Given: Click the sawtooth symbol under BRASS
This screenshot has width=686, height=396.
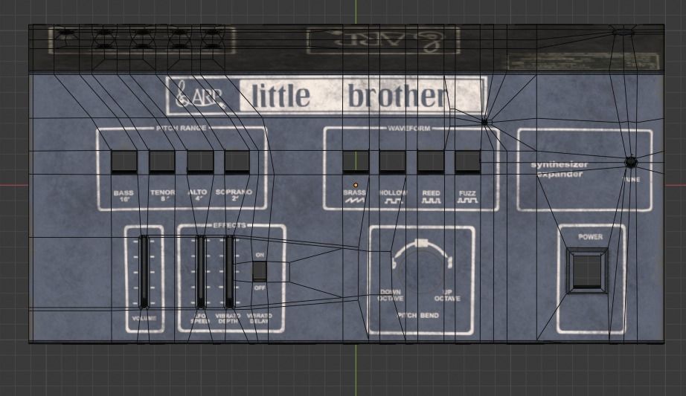Looking at the screenshot, I should coord(355,201).
